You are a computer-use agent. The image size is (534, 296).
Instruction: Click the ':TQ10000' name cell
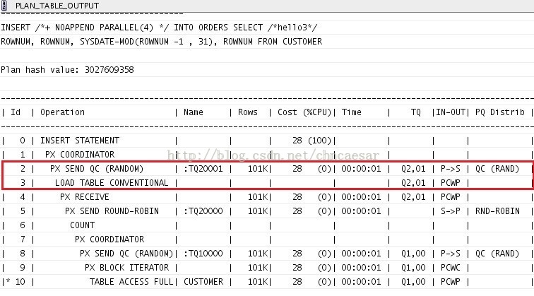pos(203,254)
